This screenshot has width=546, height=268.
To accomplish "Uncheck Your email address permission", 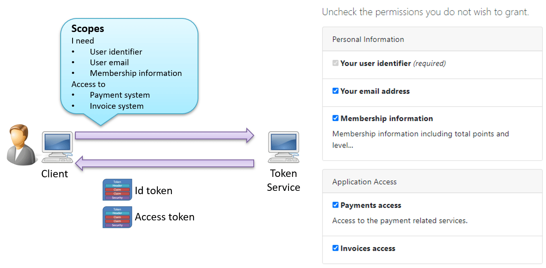I will (335, 91).
